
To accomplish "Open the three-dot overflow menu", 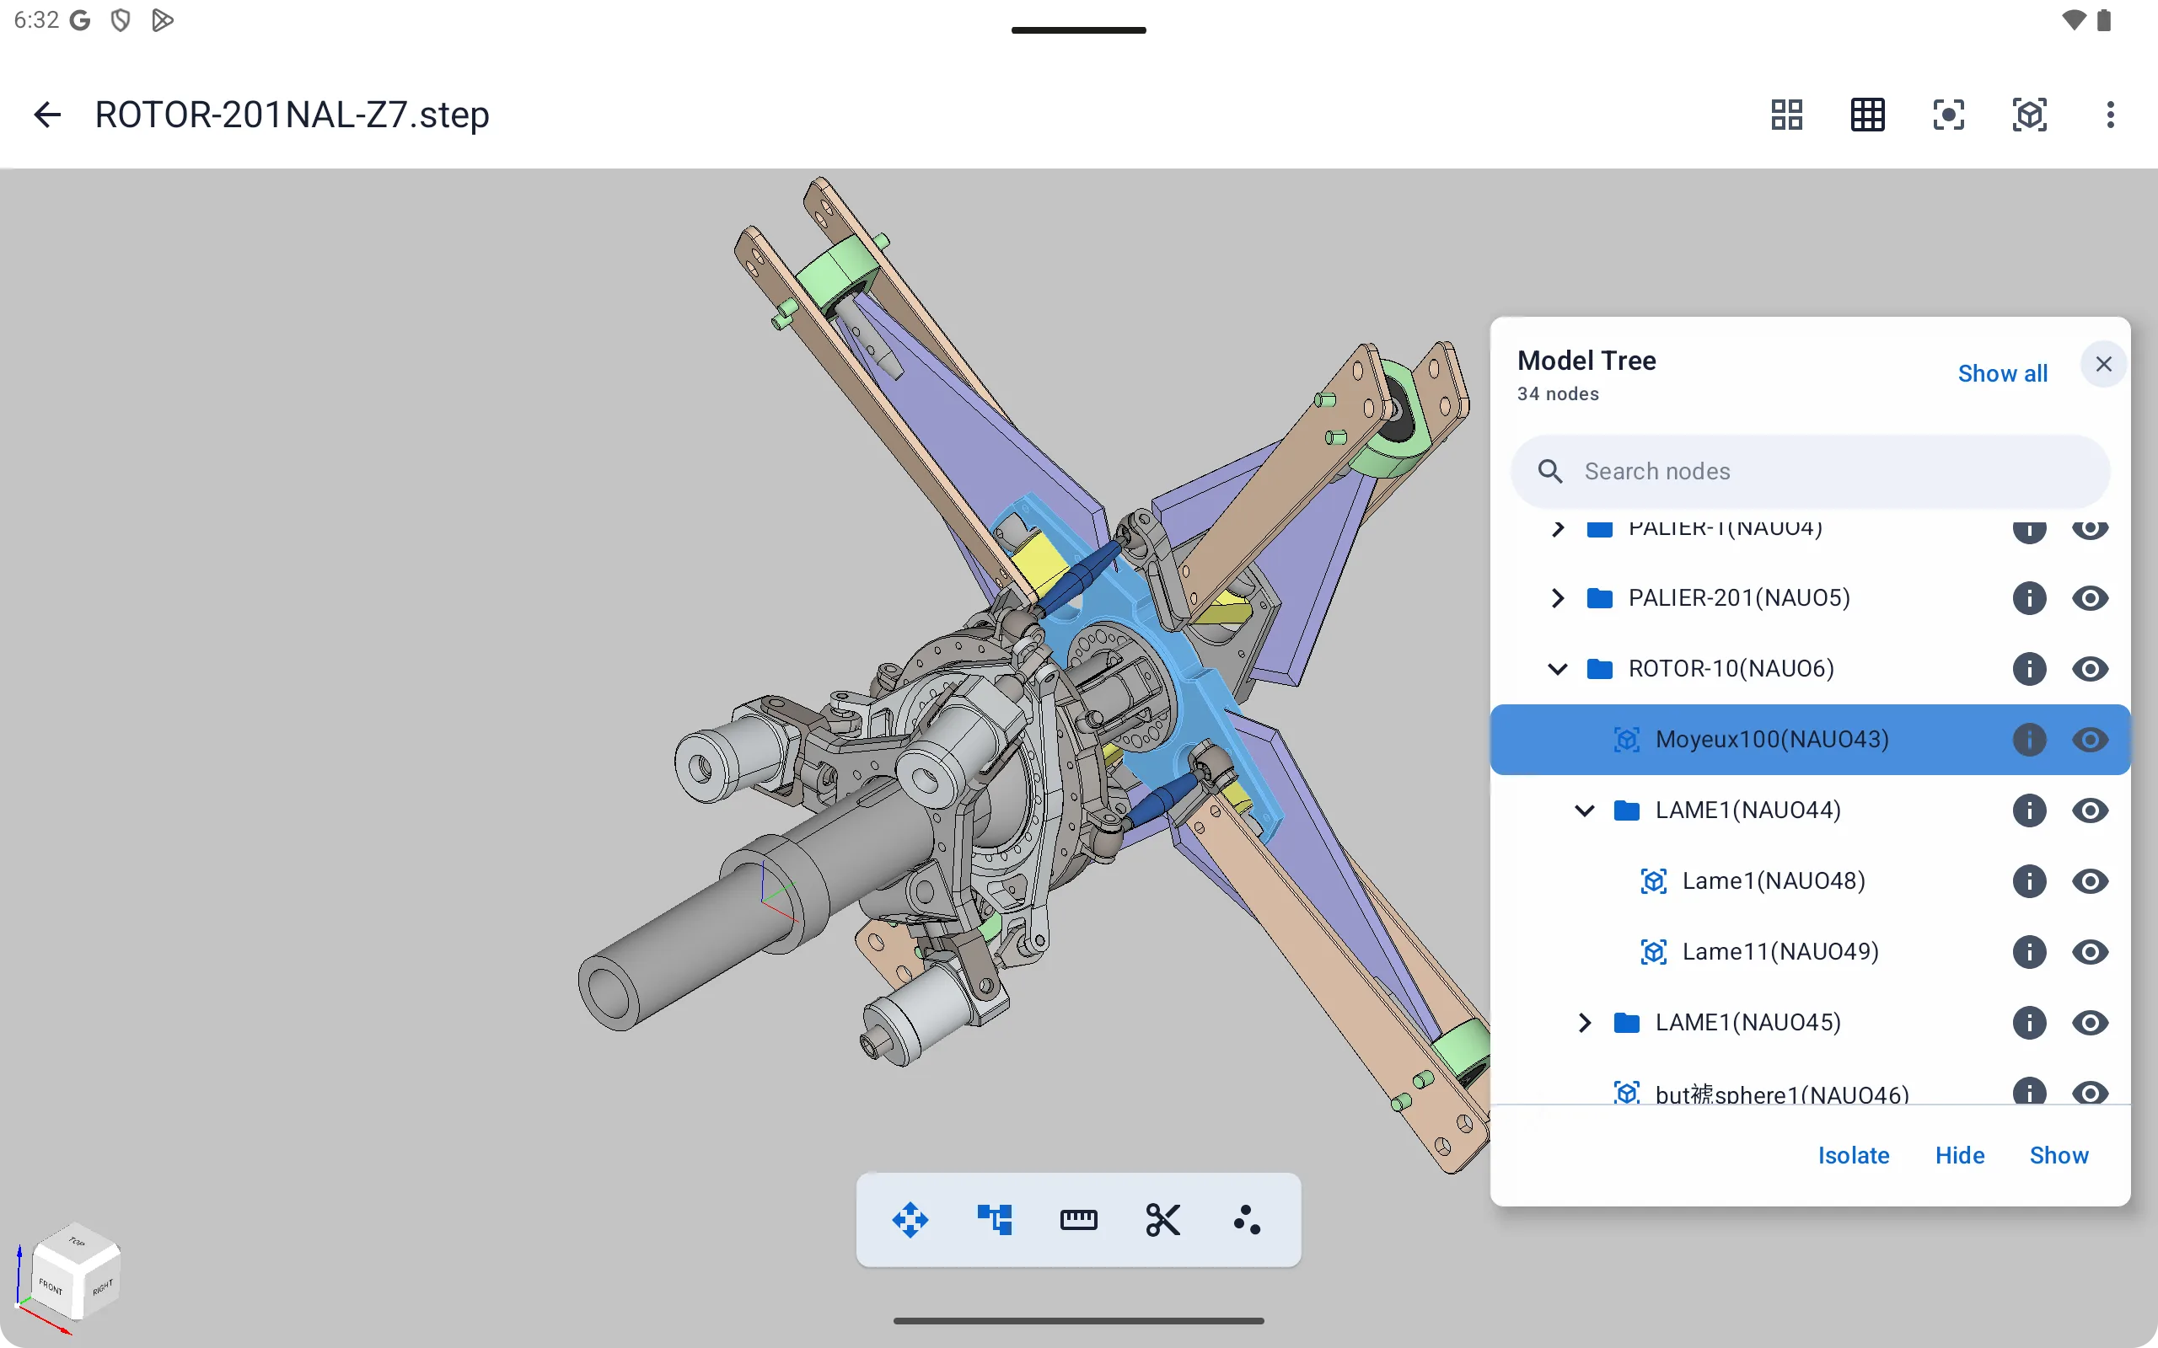I will click(2110, 115).
